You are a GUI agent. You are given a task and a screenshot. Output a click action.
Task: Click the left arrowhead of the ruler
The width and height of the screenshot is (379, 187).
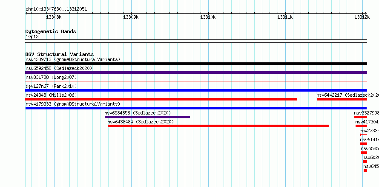tap(26, 13)
